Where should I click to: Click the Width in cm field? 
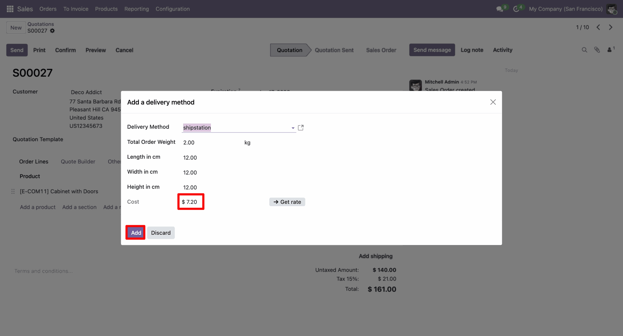point(211,172)
